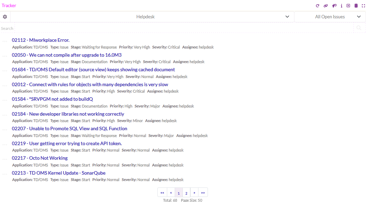
Task: Click the person with sign icon
Action: (334, 6)
